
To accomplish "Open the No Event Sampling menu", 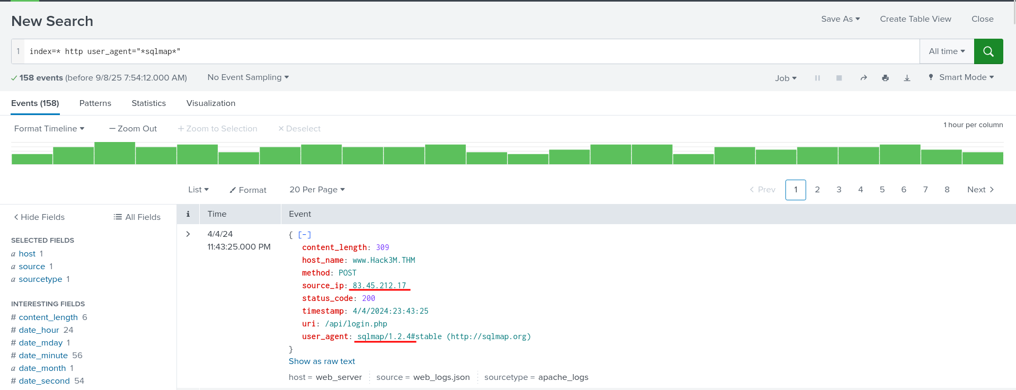I will pyautogui.click(x=248, y=77).
